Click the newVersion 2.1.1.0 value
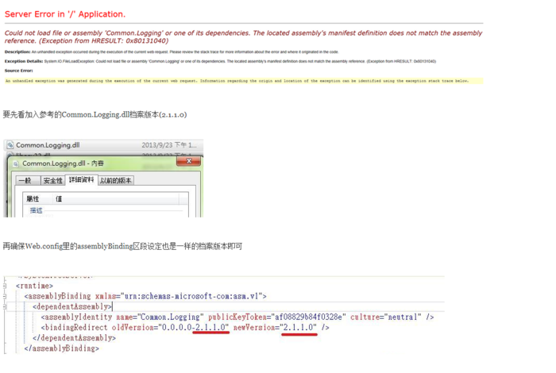 coord(299,327)
